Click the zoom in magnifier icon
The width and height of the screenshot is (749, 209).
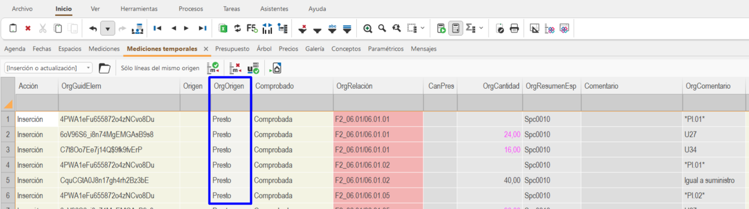[x=367, y=28]
